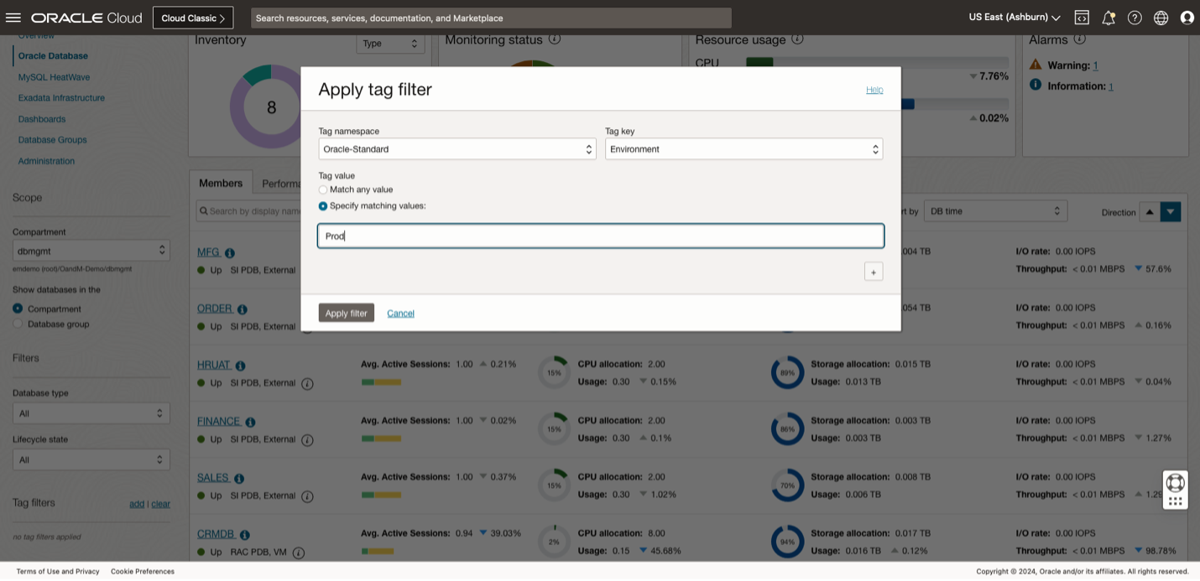The width and height of the screenshot is (1200, 581).
Task: Click the tag value input field
Action: pyautogui.click(x=601, y=236)
